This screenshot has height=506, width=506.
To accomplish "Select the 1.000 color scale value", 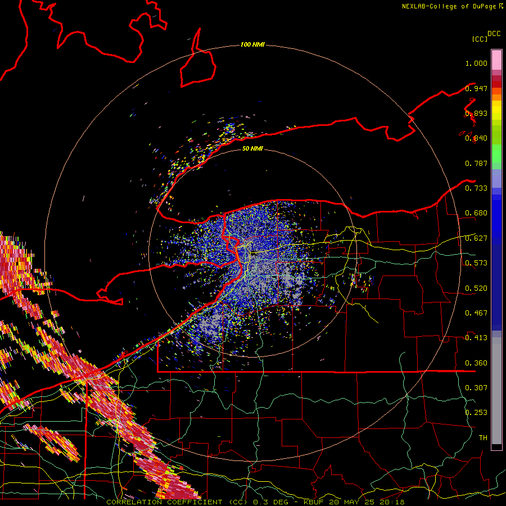I will click(476, 63).
